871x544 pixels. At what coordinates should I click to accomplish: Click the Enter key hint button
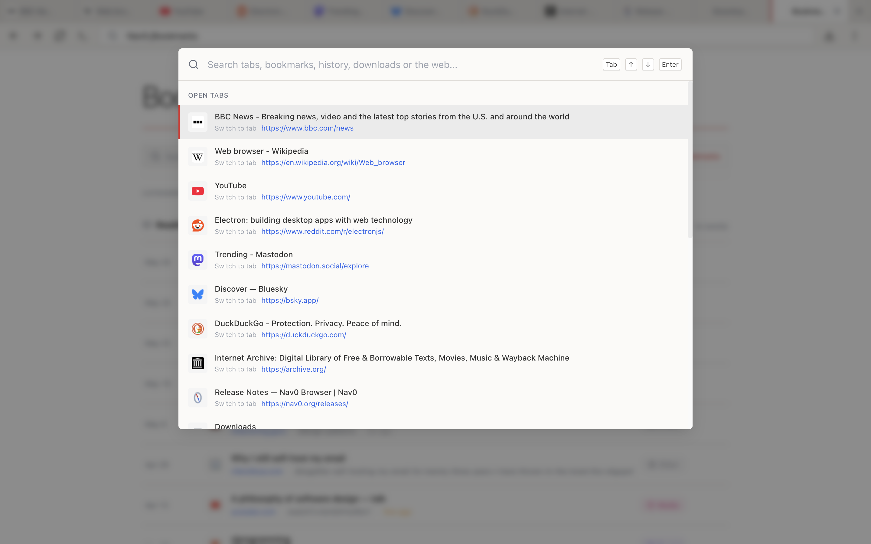point(670,64)
